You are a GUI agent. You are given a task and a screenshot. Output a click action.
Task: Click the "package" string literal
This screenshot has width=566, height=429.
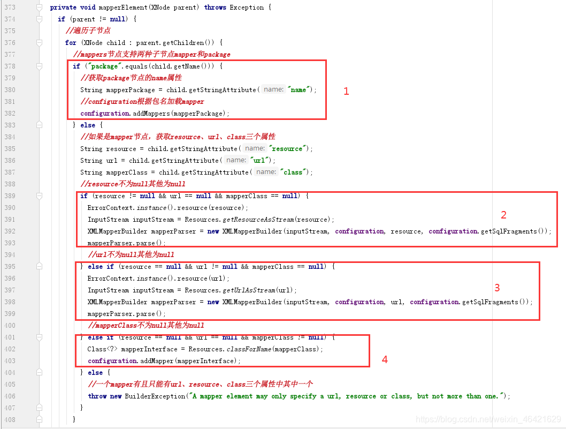click(x=104, y=66)
